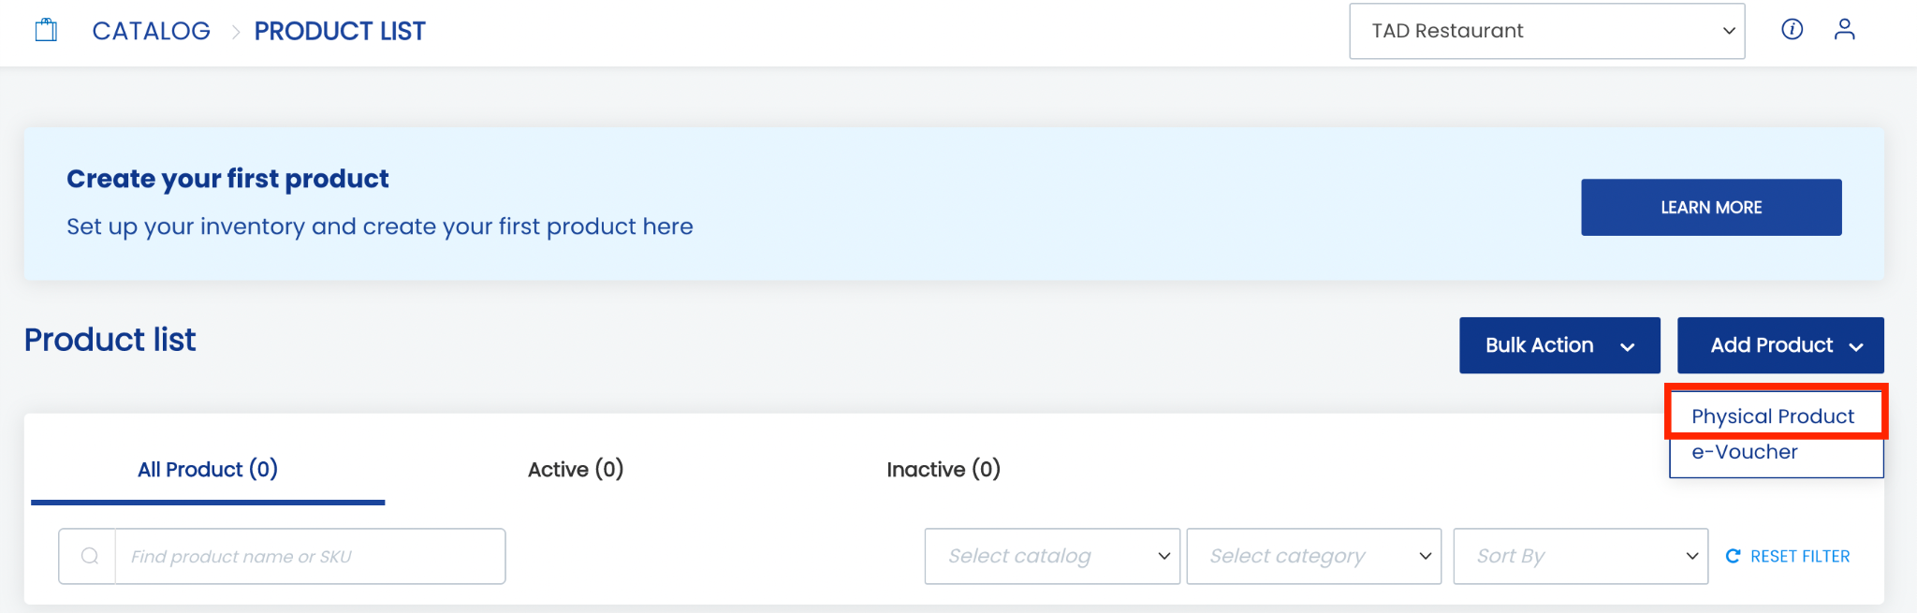This screenshot has width=1917, height=613.
Task: Click the Reset Filter refresh icon
Action: tap(1733, 556)
